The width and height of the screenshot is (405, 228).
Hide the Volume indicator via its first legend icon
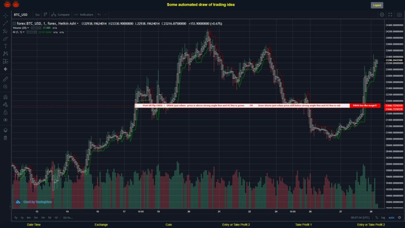[32, 28]
